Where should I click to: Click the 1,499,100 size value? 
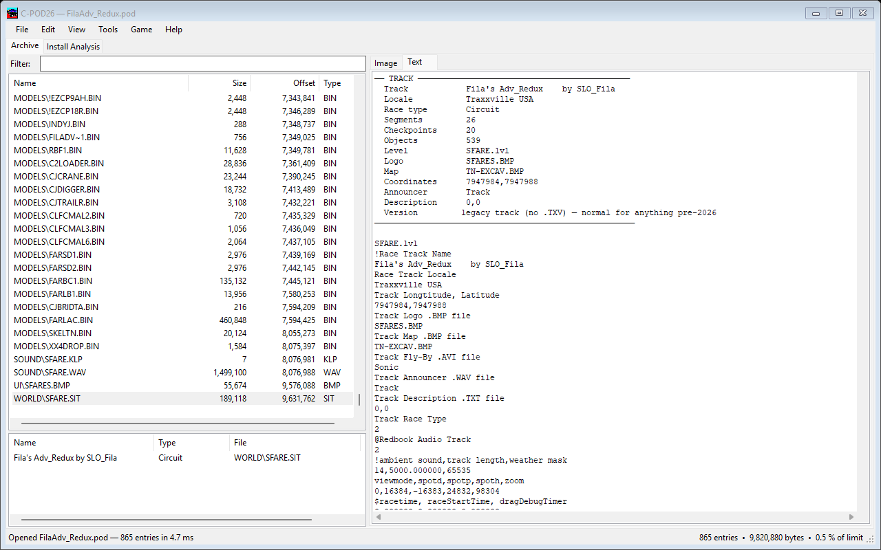point(230,373)
